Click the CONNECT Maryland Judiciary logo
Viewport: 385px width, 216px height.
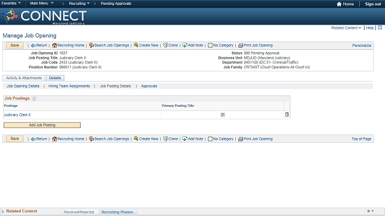pyautogui.click(x=44, y=16)
